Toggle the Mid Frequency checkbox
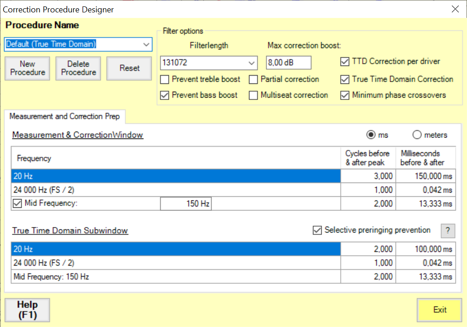Viewport: 467px width, 327px height. pos(17,204)
